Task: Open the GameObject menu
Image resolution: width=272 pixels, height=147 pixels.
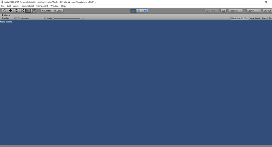Action: pos(28,6)
